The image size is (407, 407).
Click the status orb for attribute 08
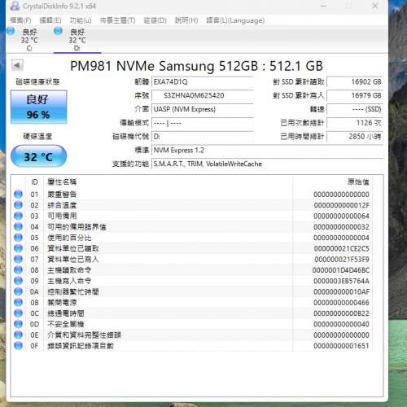18,270
